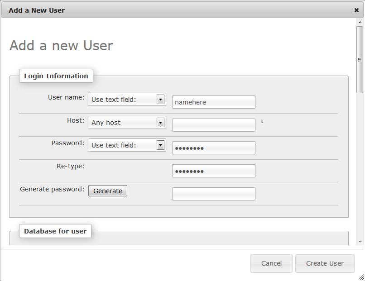This screenshot has height=281, width=365.
Task: Click the Database for user legend
Action: [x=55, y=231]
